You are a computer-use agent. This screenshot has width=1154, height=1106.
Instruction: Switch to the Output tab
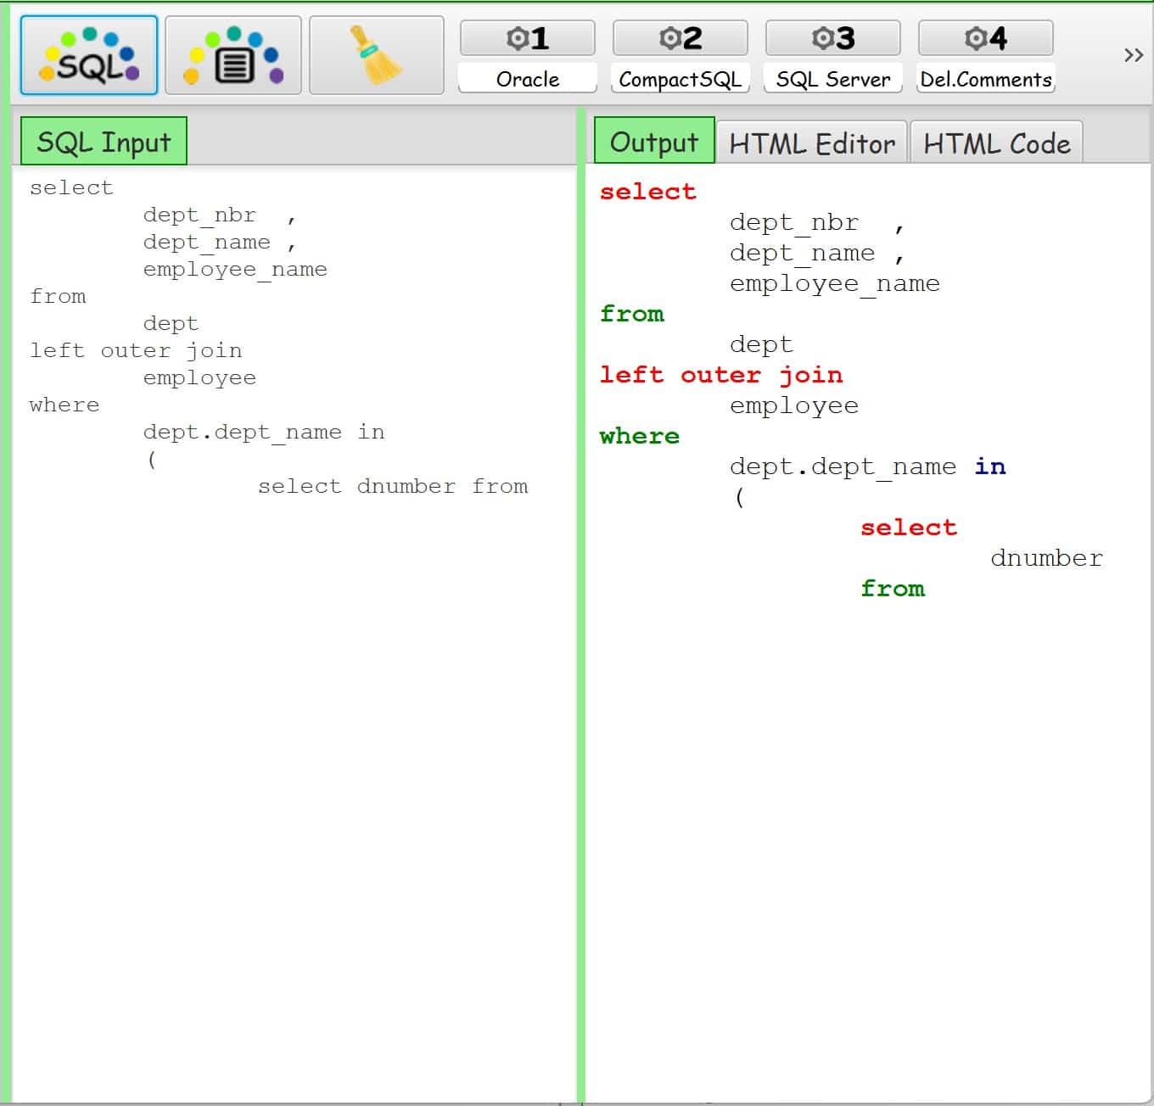tap(653, 142)
